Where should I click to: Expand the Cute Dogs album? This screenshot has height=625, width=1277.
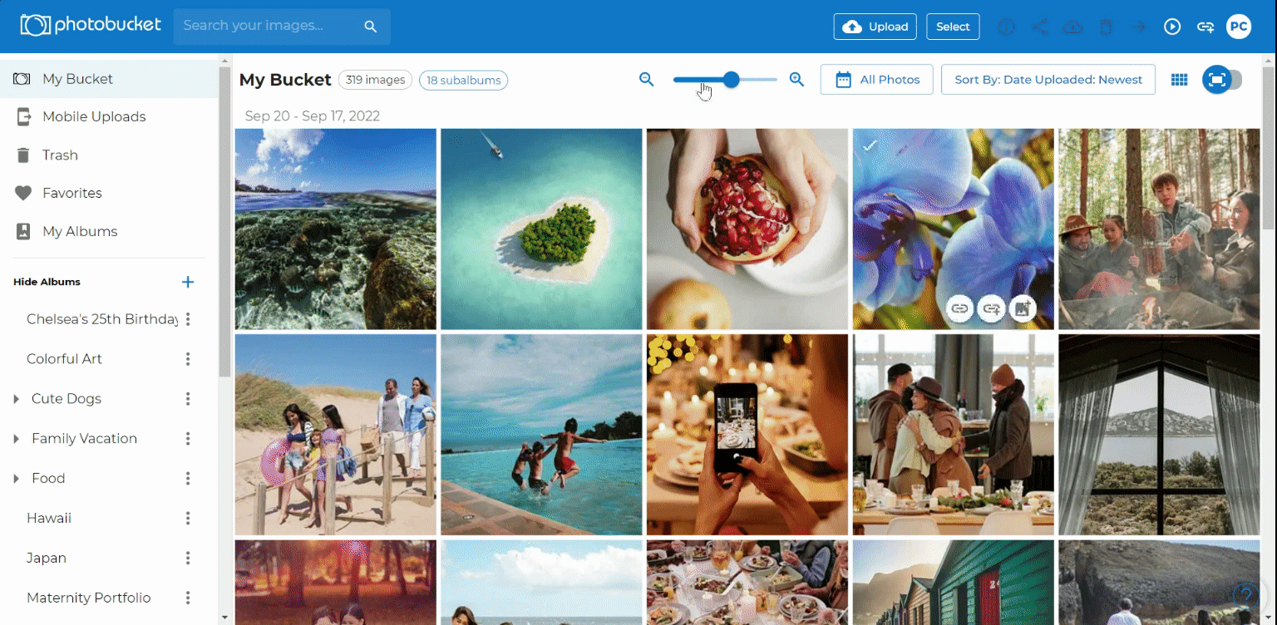tap(16, 399)
